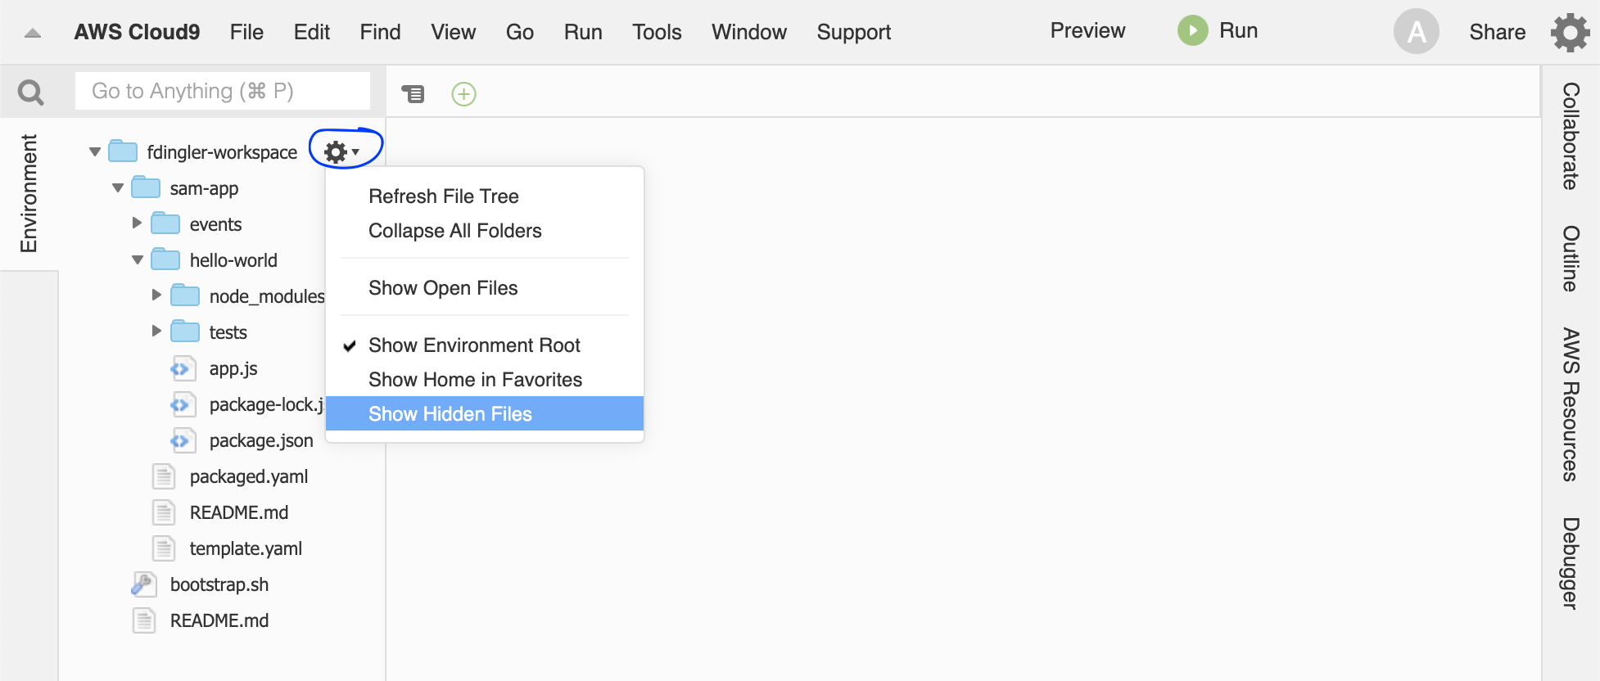Expand the tests folder arrow
The height and width of the screenshot is (681, 1600).
click(157, 331)
